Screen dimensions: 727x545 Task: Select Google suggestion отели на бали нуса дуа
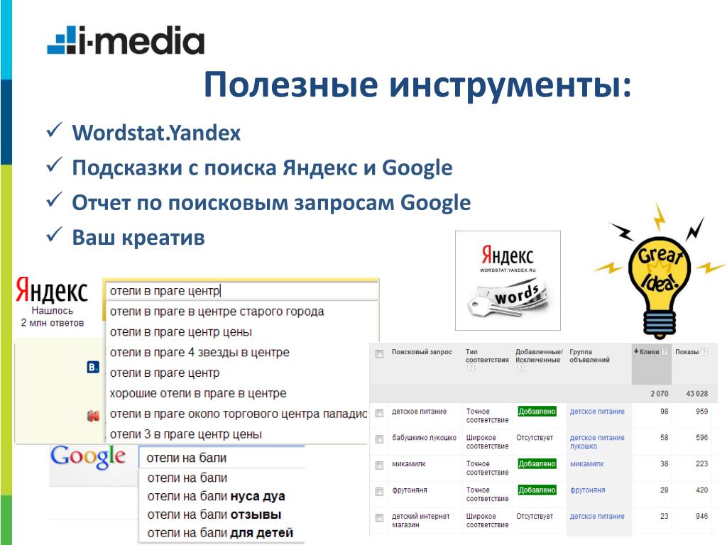tap(216, 496)
